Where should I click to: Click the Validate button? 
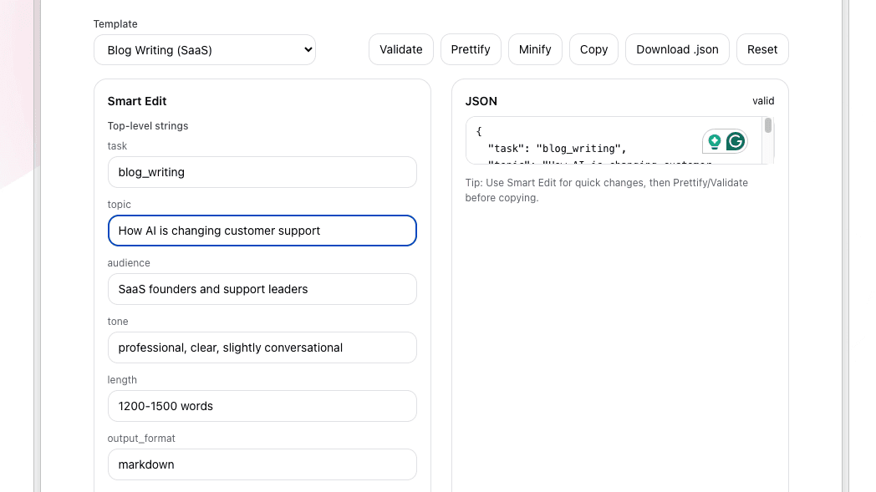click(x=401, y=49)
